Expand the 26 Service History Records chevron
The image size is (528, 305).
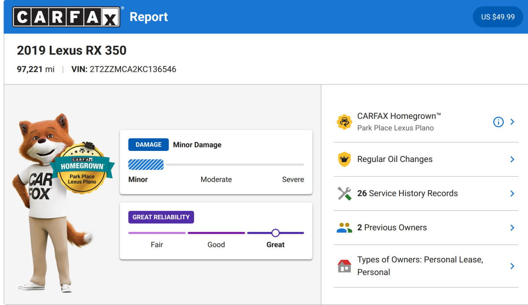tap(512, 194)
